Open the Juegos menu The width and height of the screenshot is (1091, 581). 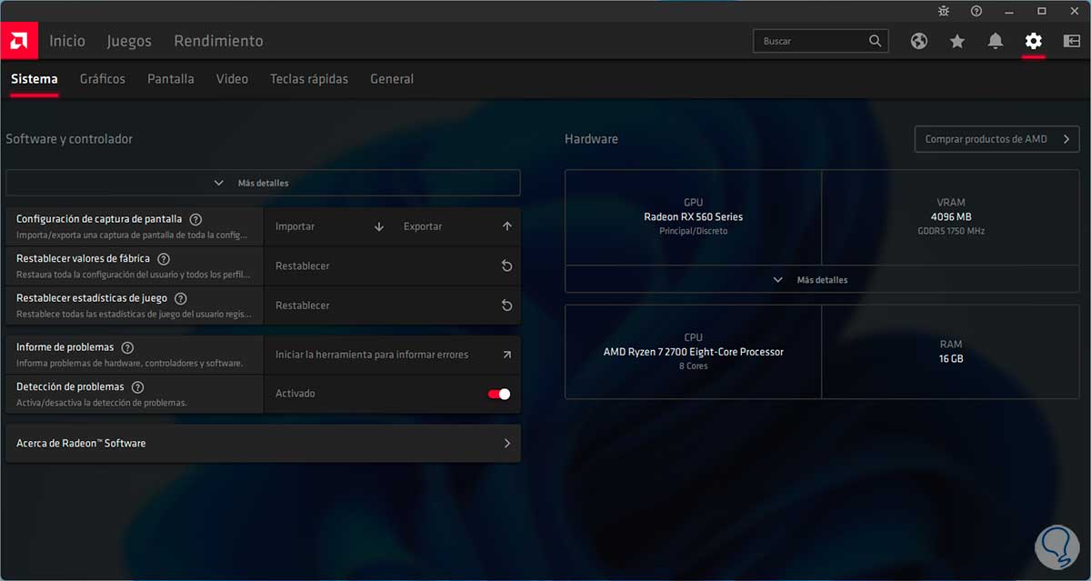[x=129, y=41]
